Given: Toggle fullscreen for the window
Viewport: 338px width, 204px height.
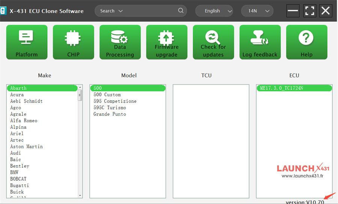Looking at the screenshot, I should [x=309, y=10].
